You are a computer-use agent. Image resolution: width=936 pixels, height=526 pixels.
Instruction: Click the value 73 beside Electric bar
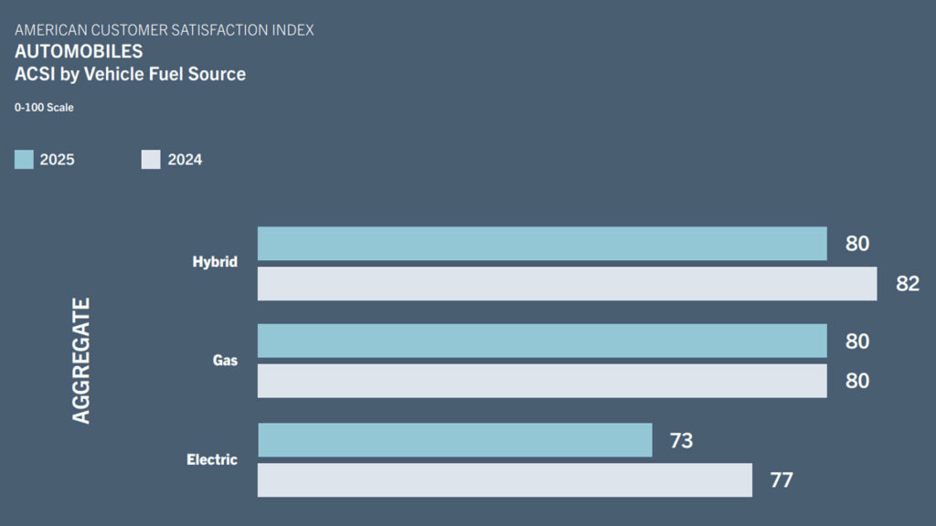point(681,441)
